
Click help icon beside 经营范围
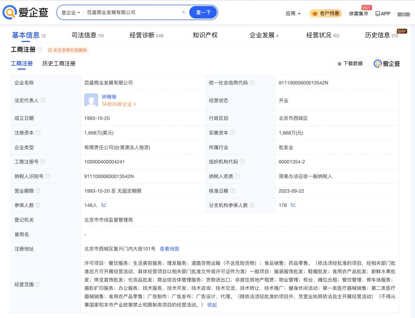tap(38, 284)
